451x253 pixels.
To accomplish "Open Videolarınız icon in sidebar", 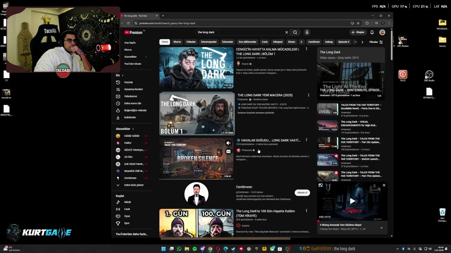I will (118, 96).
